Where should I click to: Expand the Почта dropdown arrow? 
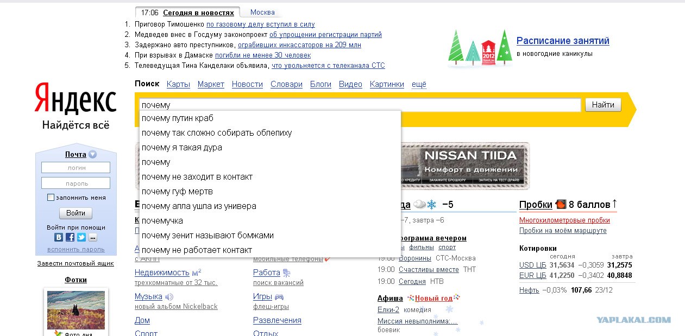92,155
